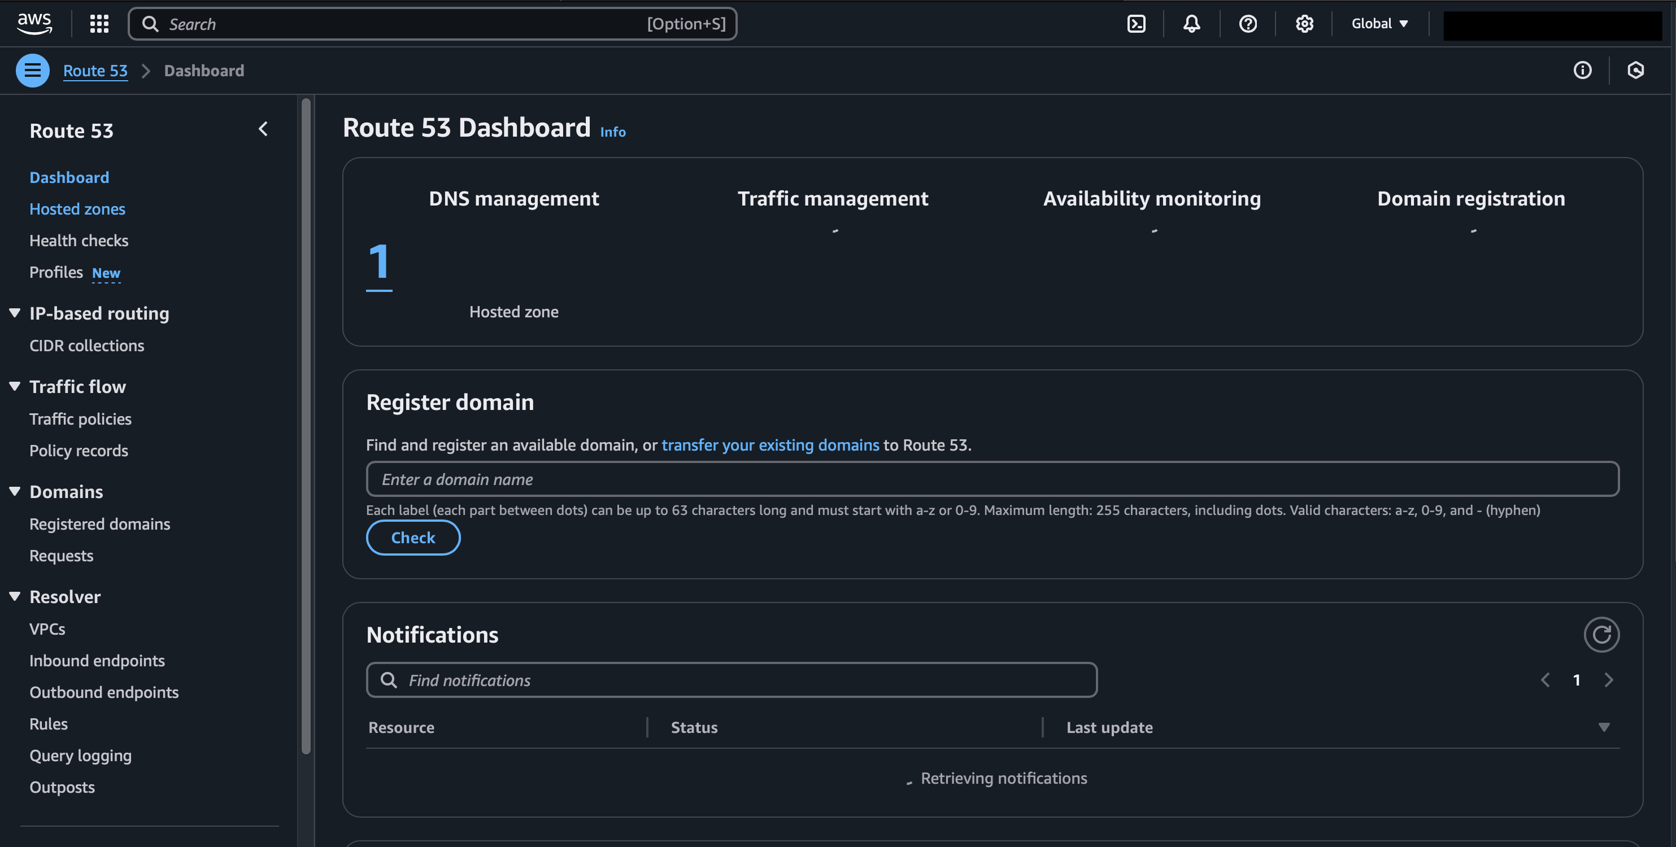Open Query logging
Screen dimensions: 1676x847
(80, 756)
